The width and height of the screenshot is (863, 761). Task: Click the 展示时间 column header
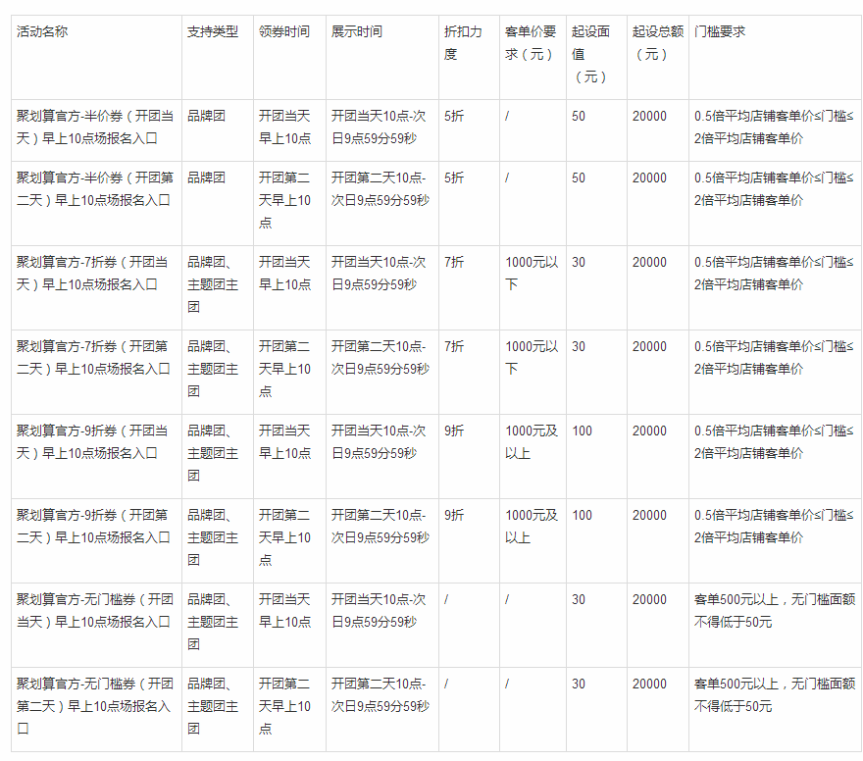[354, 30]
